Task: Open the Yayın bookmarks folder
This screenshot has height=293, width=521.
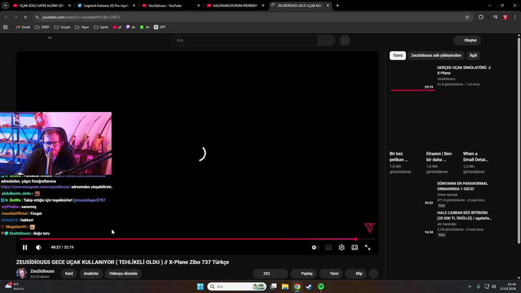Action: pyautogui.click(x=82, y=27)
